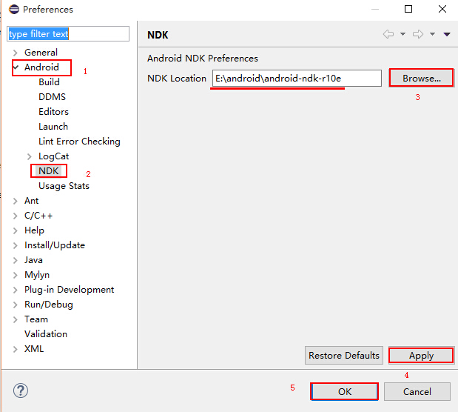The image size is (458, 412).
Task: Open the Launch preferences page
Action: click(53, 127)
